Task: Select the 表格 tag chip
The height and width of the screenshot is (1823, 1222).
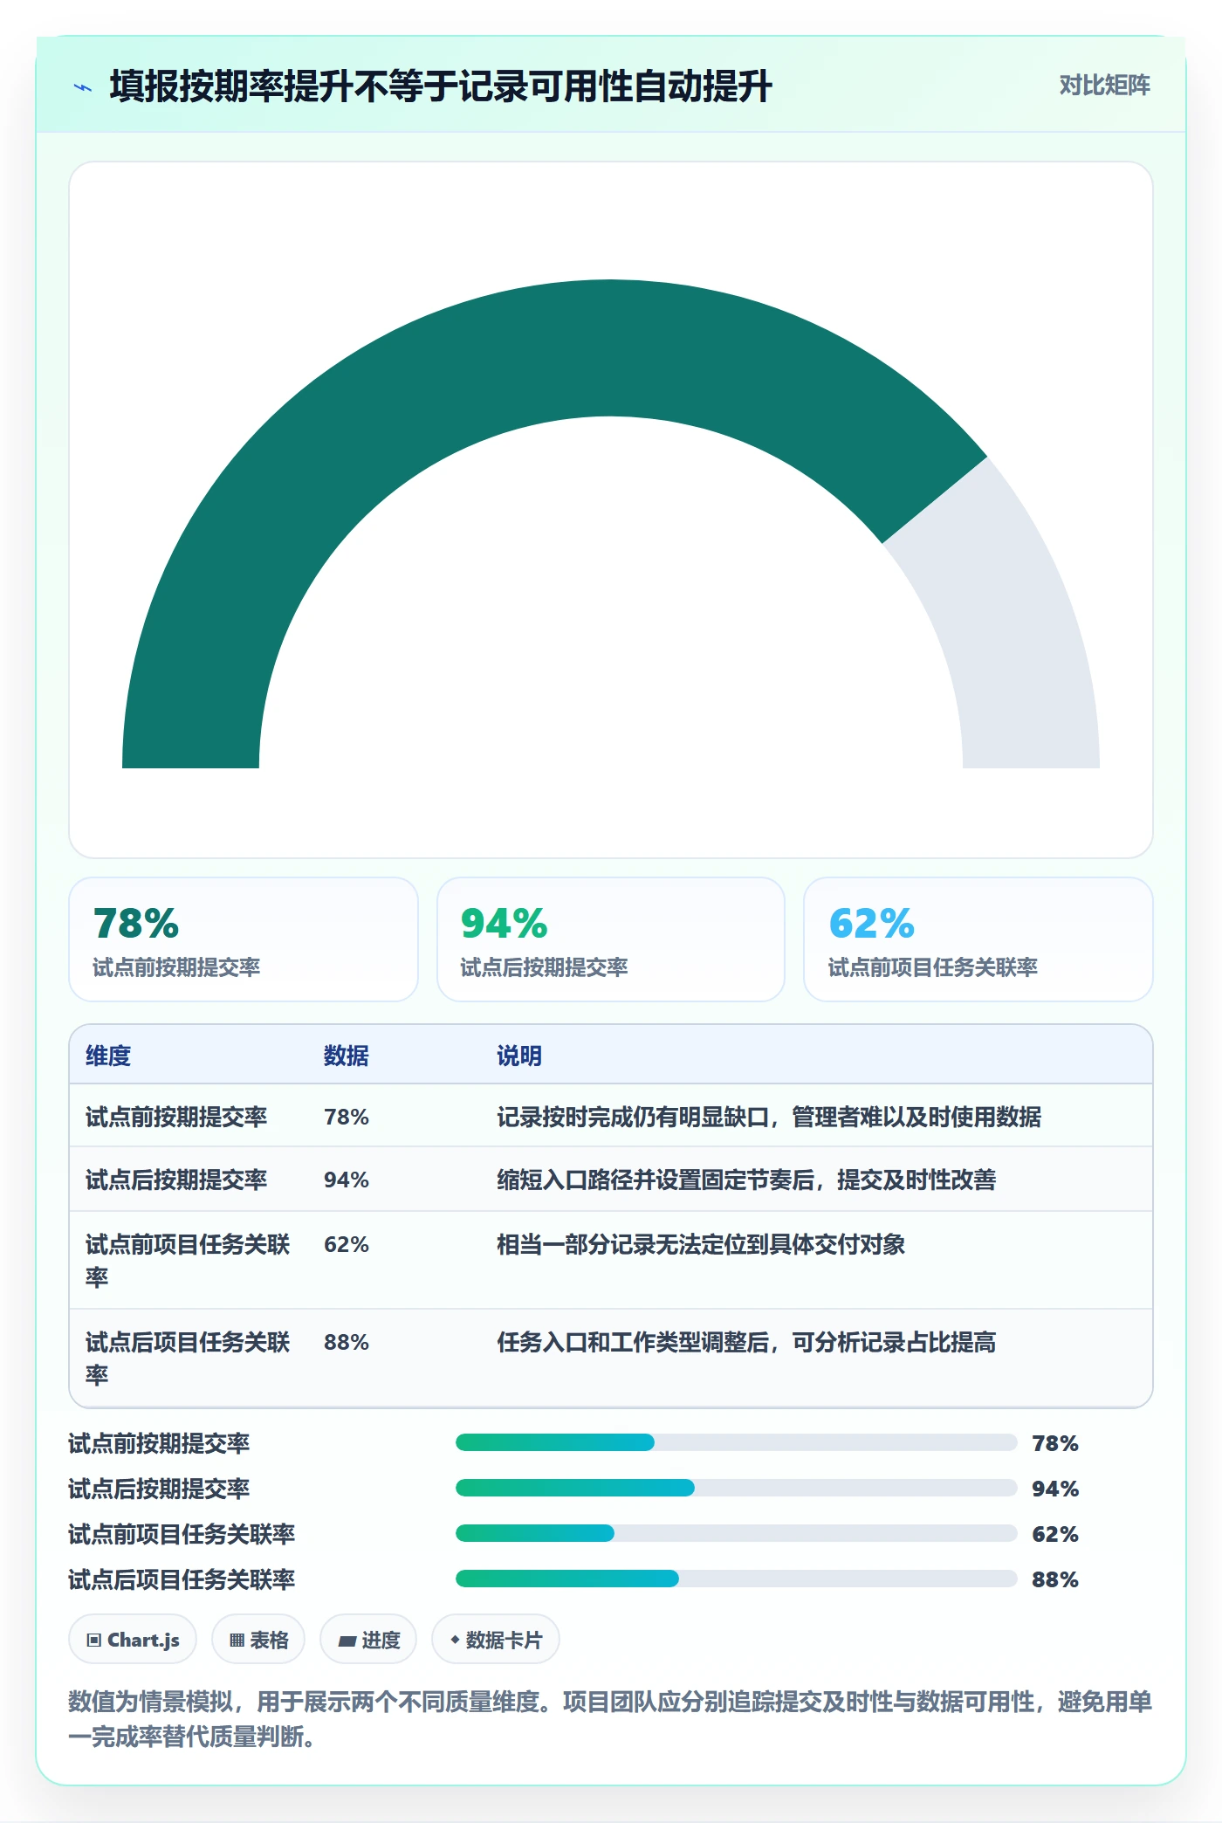Action: [x=258, y=1640]
